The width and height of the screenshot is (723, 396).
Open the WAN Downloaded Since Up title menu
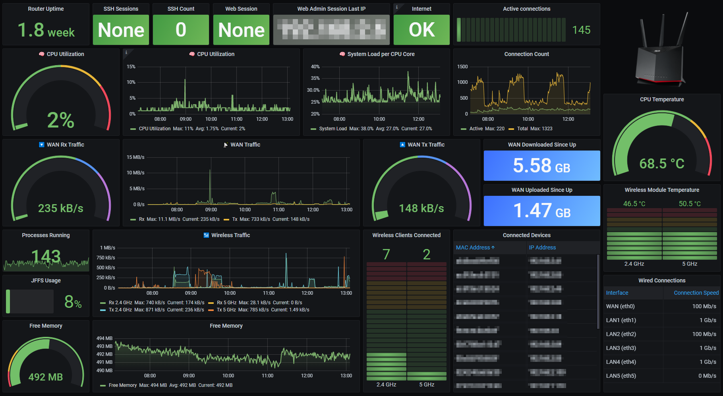pyautogui.click(x=542, y=145)
